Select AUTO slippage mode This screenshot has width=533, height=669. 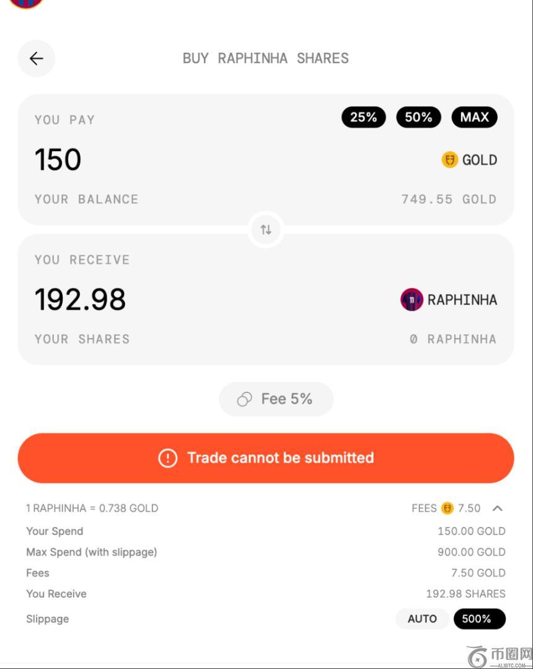(x=422, y=619)
